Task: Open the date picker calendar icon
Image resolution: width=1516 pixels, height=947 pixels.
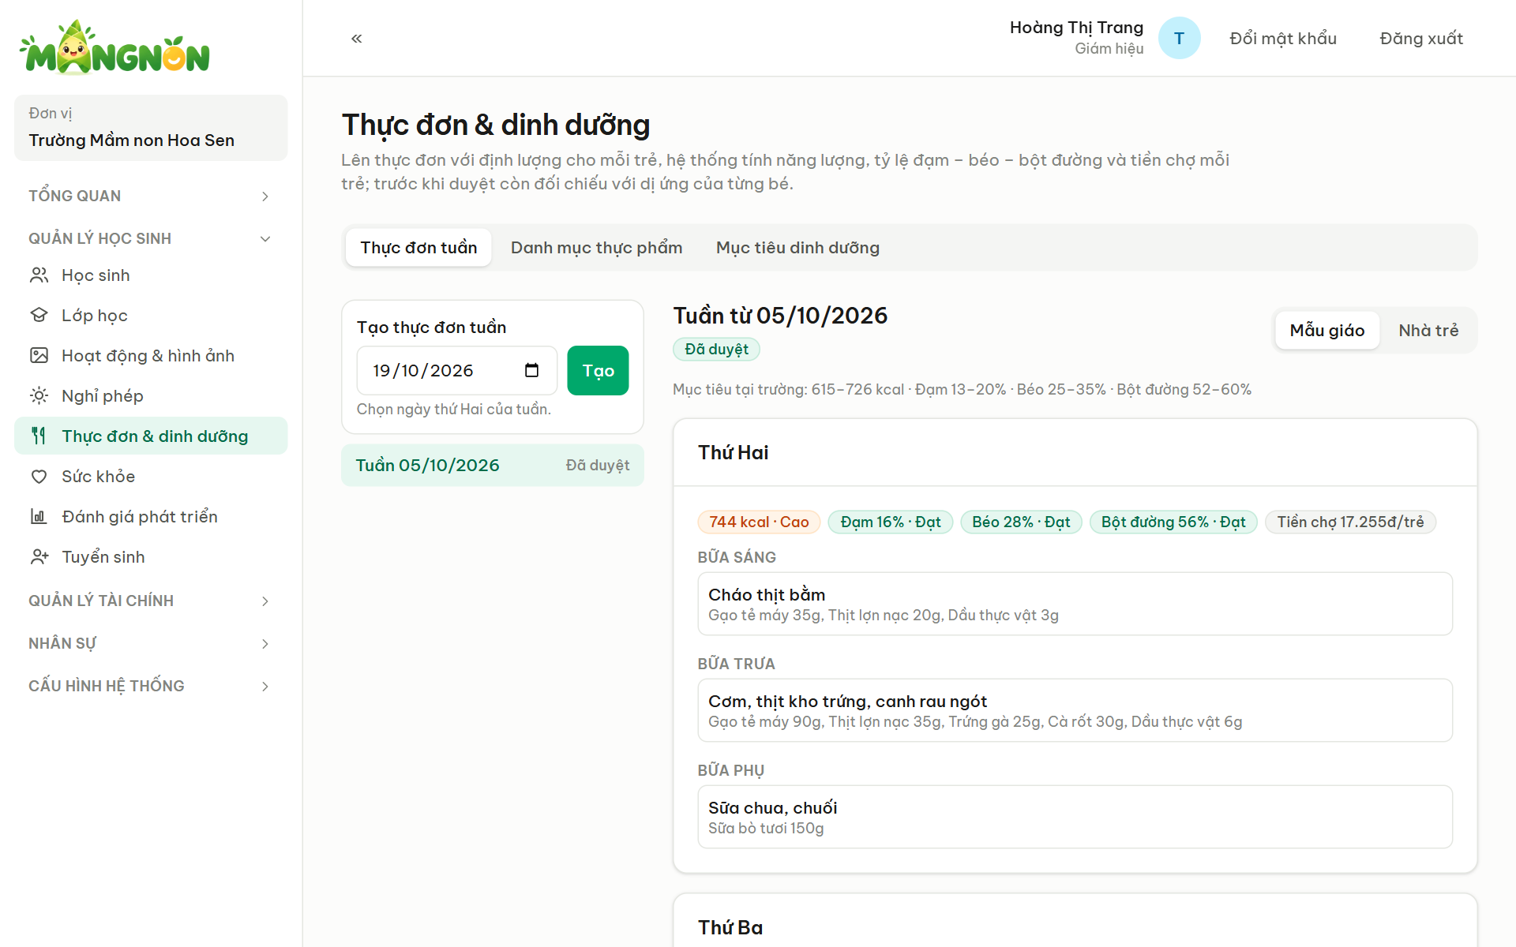Action: point(531,370)
